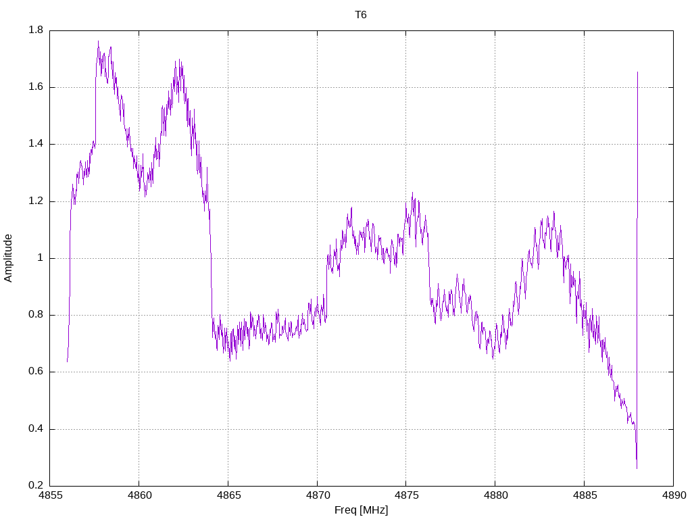The image size is (692, 519).
Task: Click the 0.4 y-axis tick label
Action: click(36, 429)
